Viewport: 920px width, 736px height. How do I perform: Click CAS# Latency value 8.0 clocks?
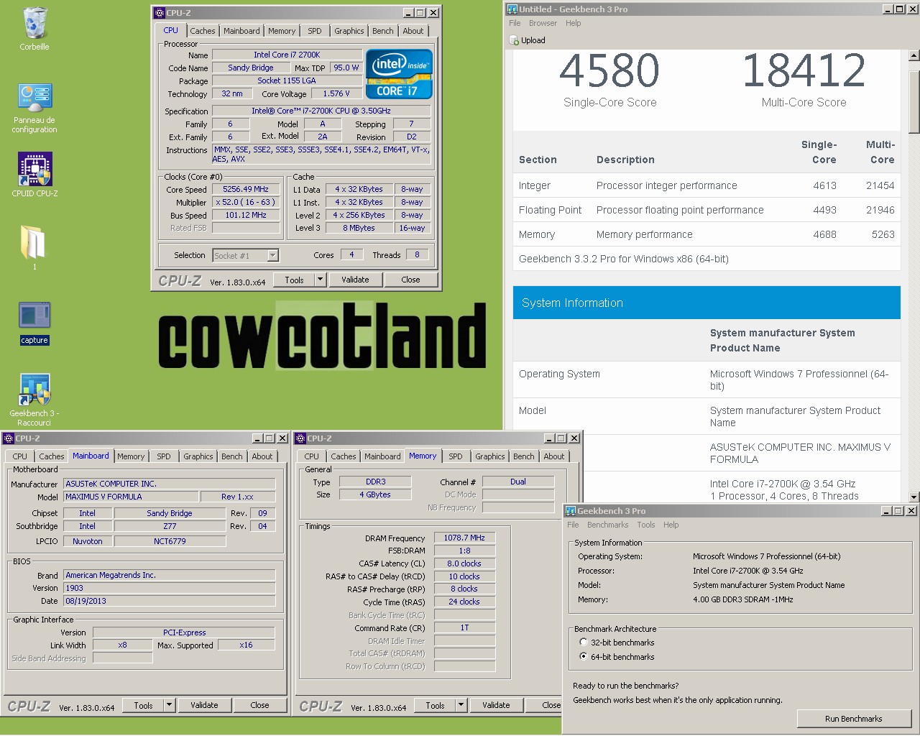click(x=464, y=563)
